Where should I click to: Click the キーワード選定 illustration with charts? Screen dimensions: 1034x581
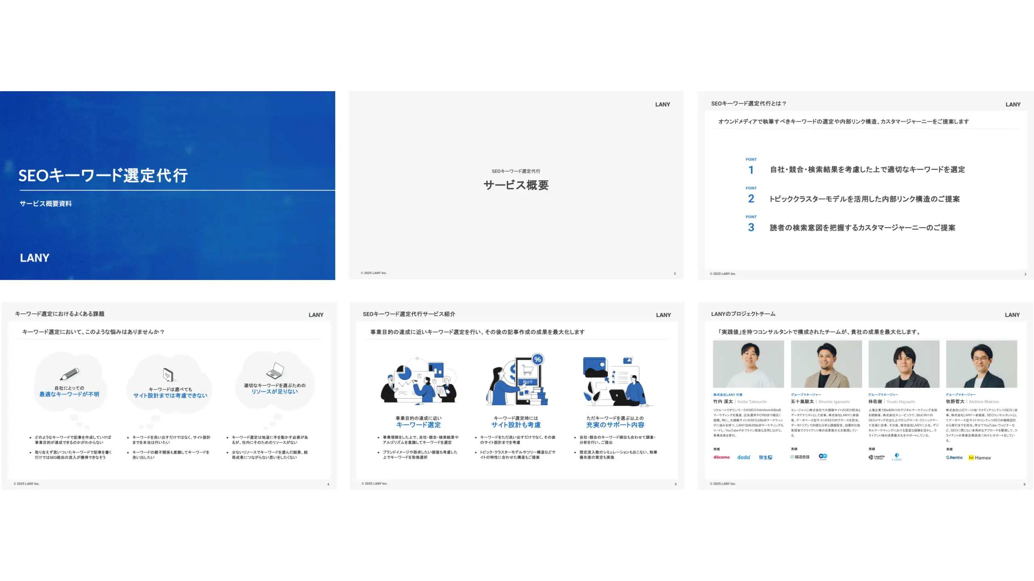coord(418,380)
